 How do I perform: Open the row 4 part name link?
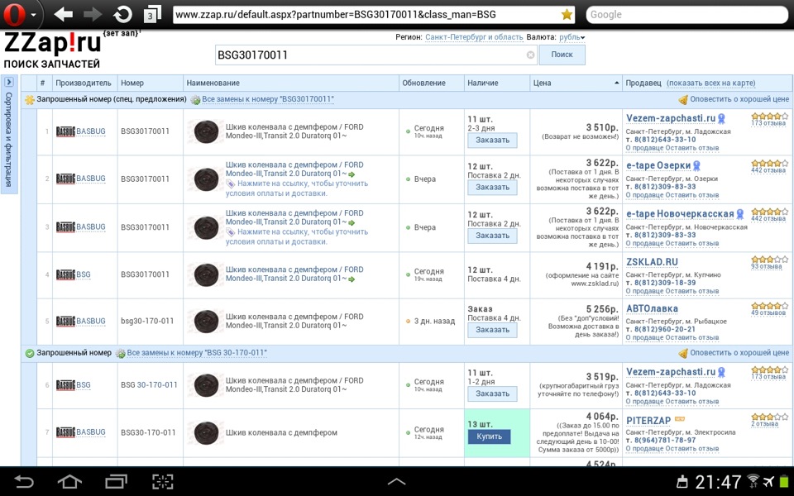pos(294,274)
